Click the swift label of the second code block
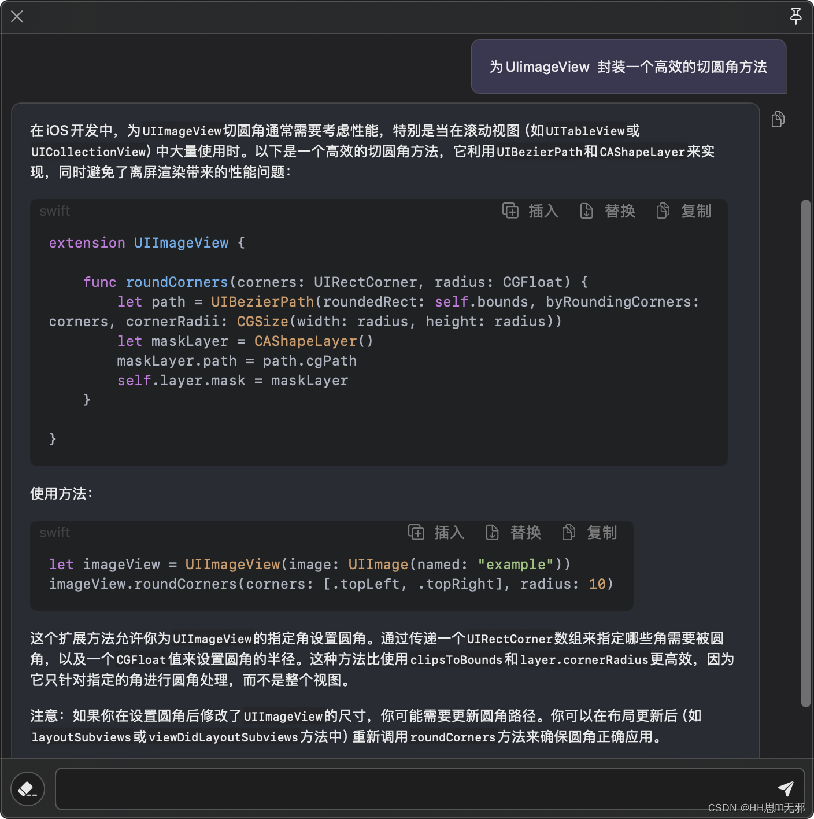This screenshot has width=814, height=819. point(55,533)
